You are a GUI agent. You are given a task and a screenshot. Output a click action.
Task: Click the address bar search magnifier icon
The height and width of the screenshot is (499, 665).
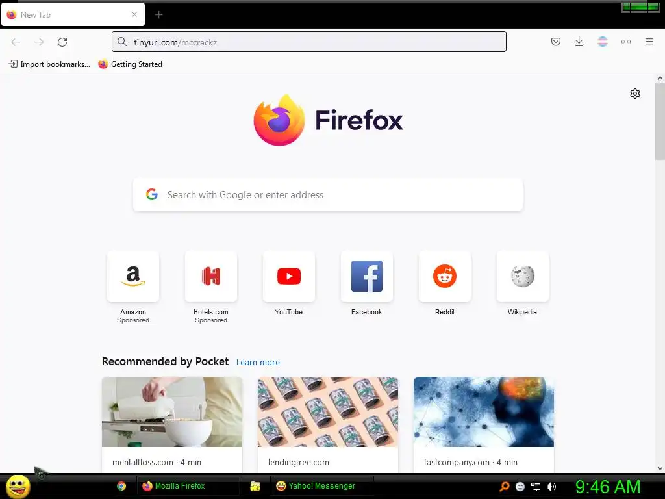point(122,42)
